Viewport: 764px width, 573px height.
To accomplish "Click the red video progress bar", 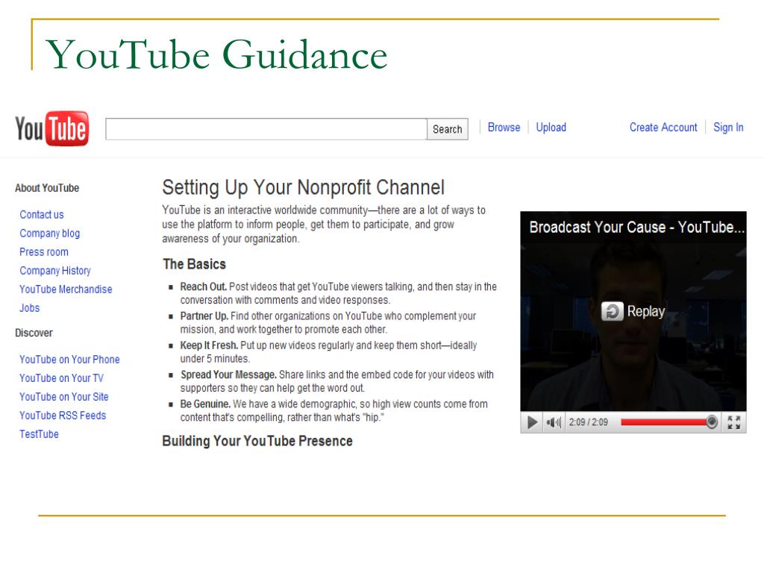I will click(x=663, y=422).
